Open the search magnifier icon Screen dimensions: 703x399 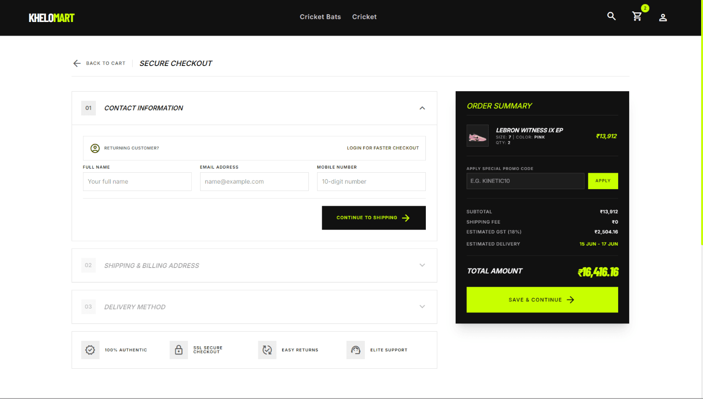(x=611, y=16)
